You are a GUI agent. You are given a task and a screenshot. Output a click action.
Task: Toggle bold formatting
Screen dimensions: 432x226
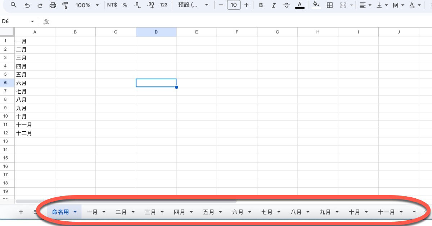coord(261,5)
